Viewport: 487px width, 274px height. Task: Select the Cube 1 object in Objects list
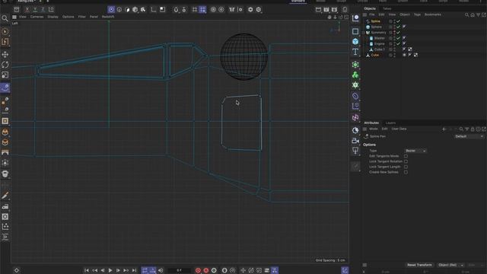coord(379,49)
